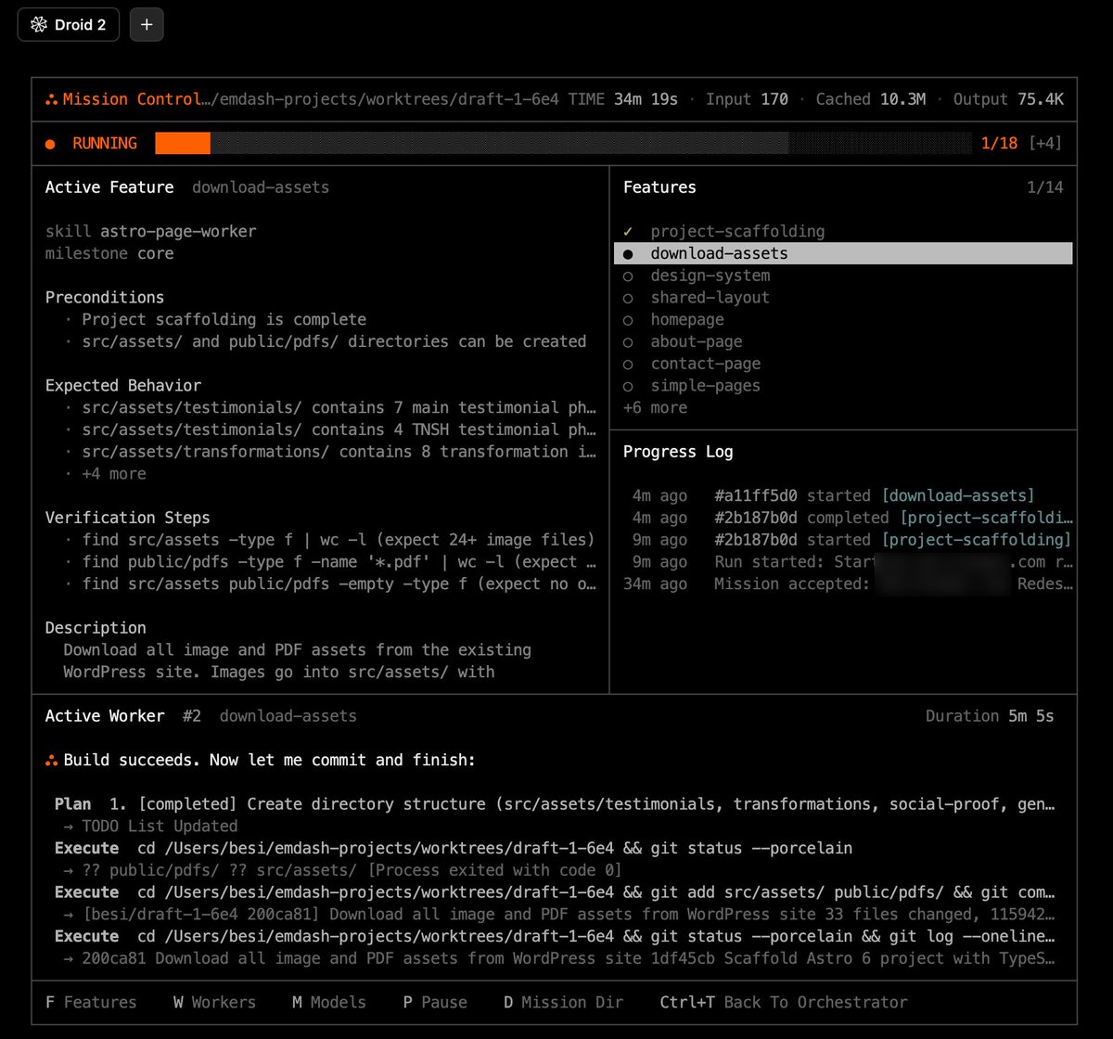Viewport: 1113px width, 1039px height.
Task: Click the 1/18 progress counter
Action: (999, 143)
